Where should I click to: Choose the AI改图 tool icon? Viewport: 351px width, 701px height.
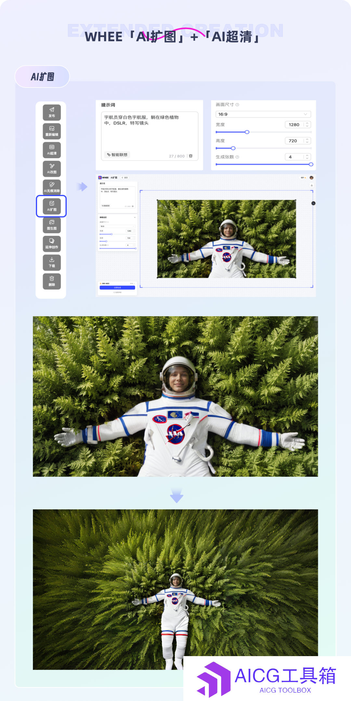52,169
